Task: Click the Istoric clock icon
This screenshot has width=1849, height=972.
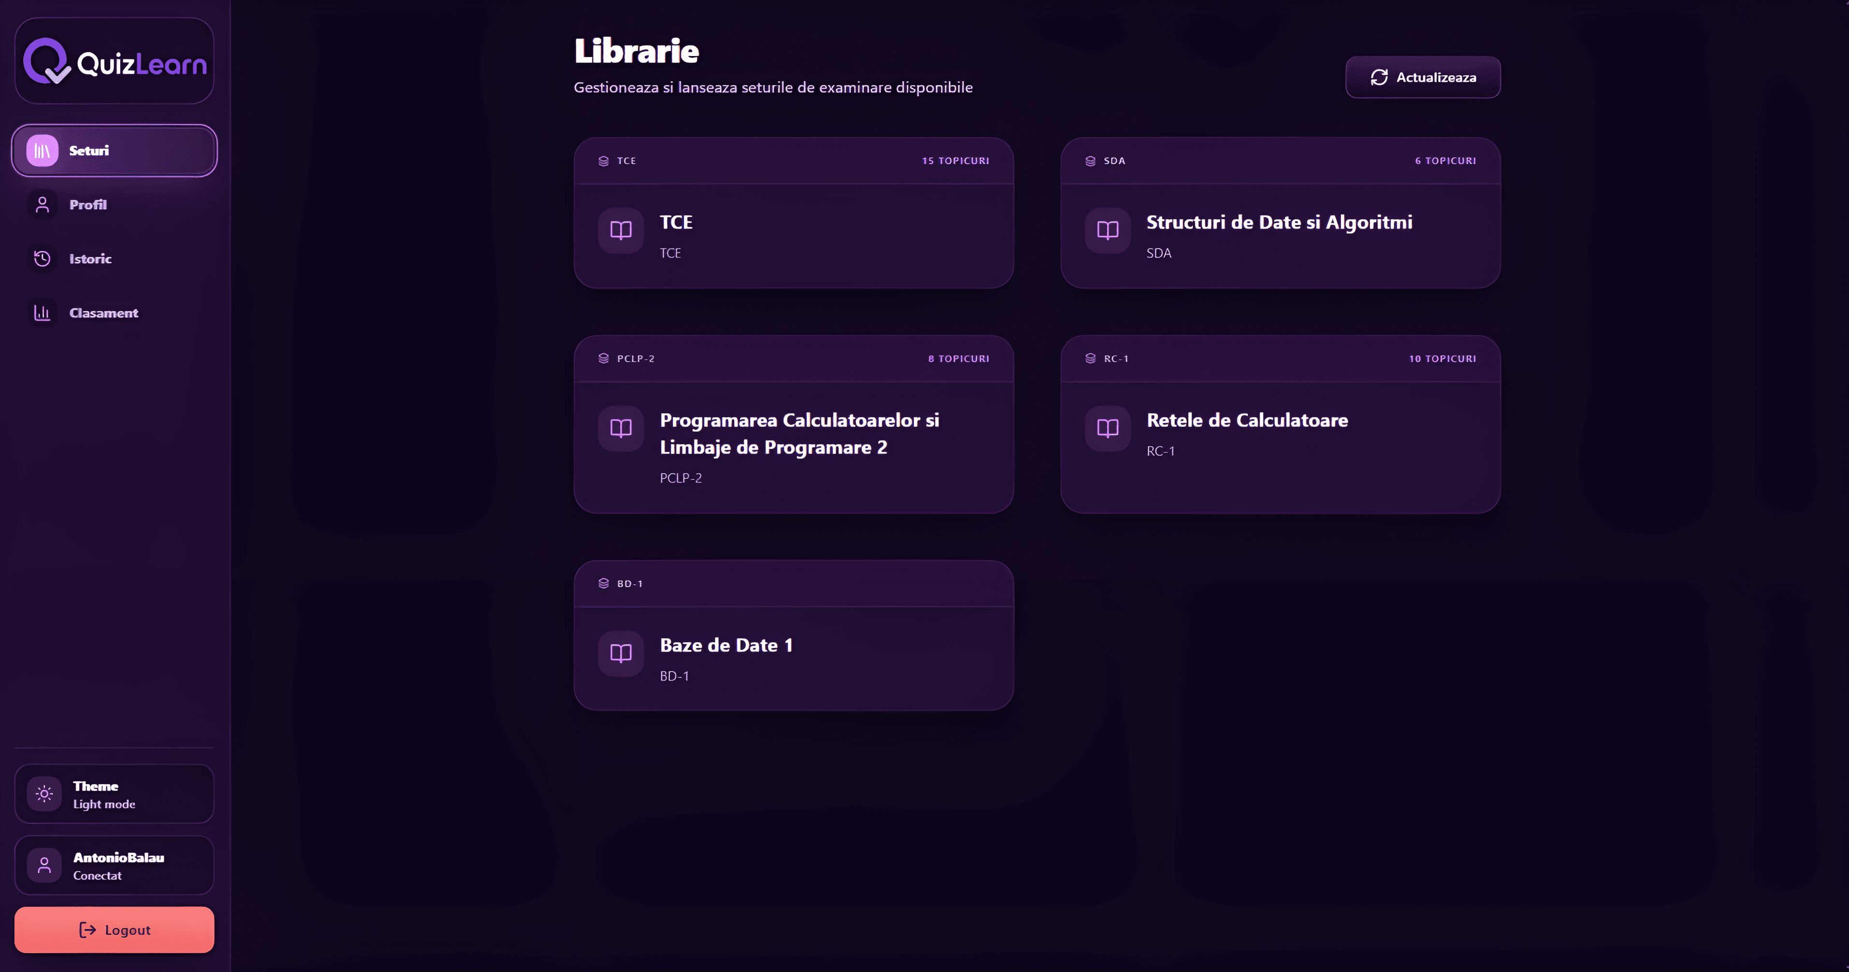Action: pyautogui.click(x=43, y=259)
